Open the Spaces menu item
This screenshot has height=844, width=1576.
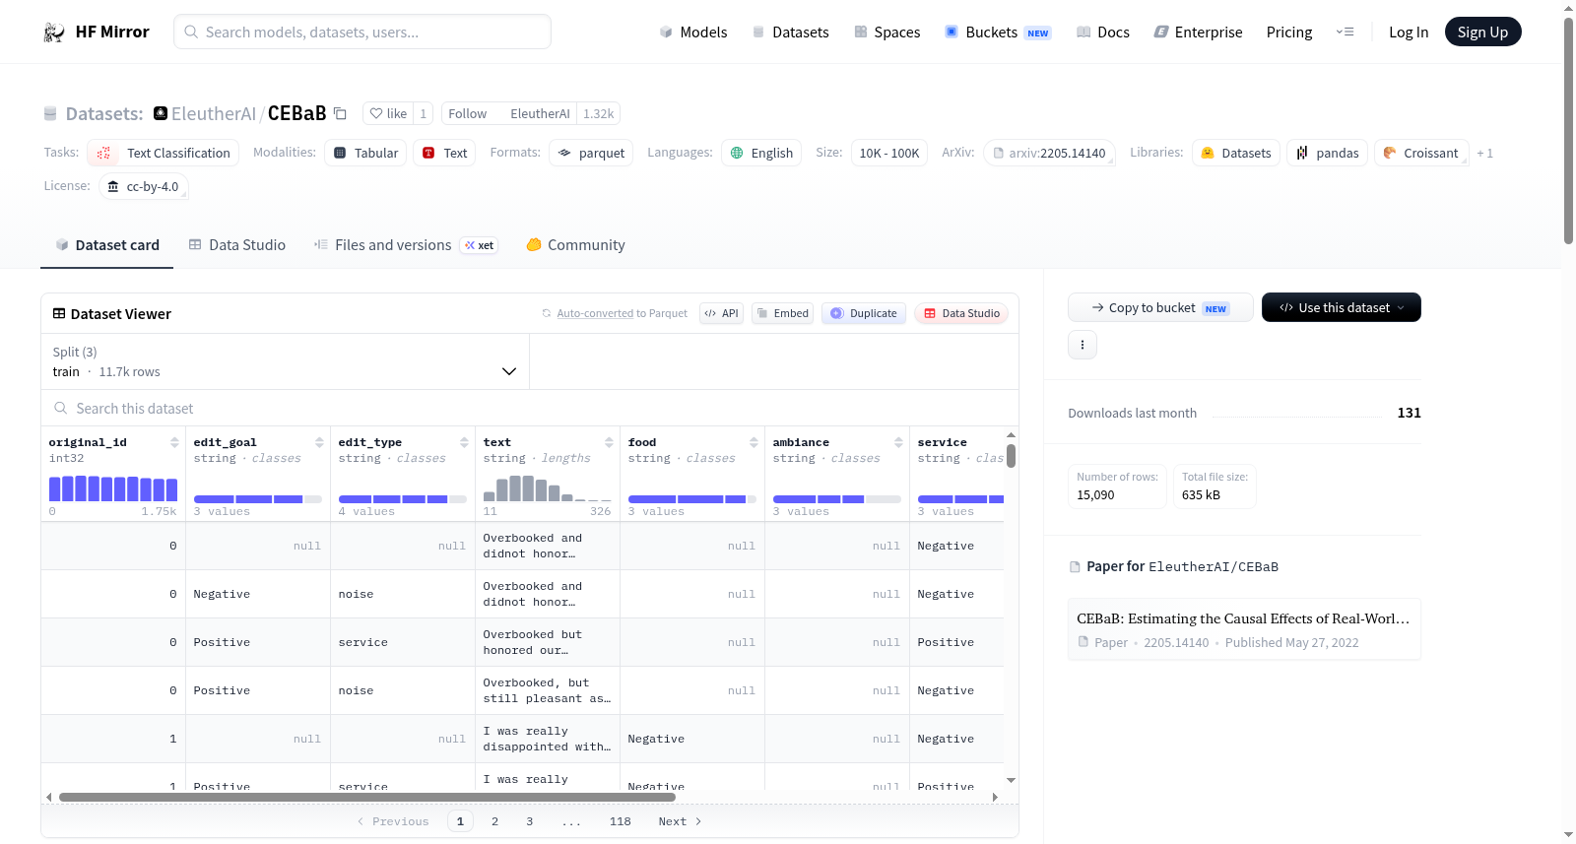[x=887, y=32]
